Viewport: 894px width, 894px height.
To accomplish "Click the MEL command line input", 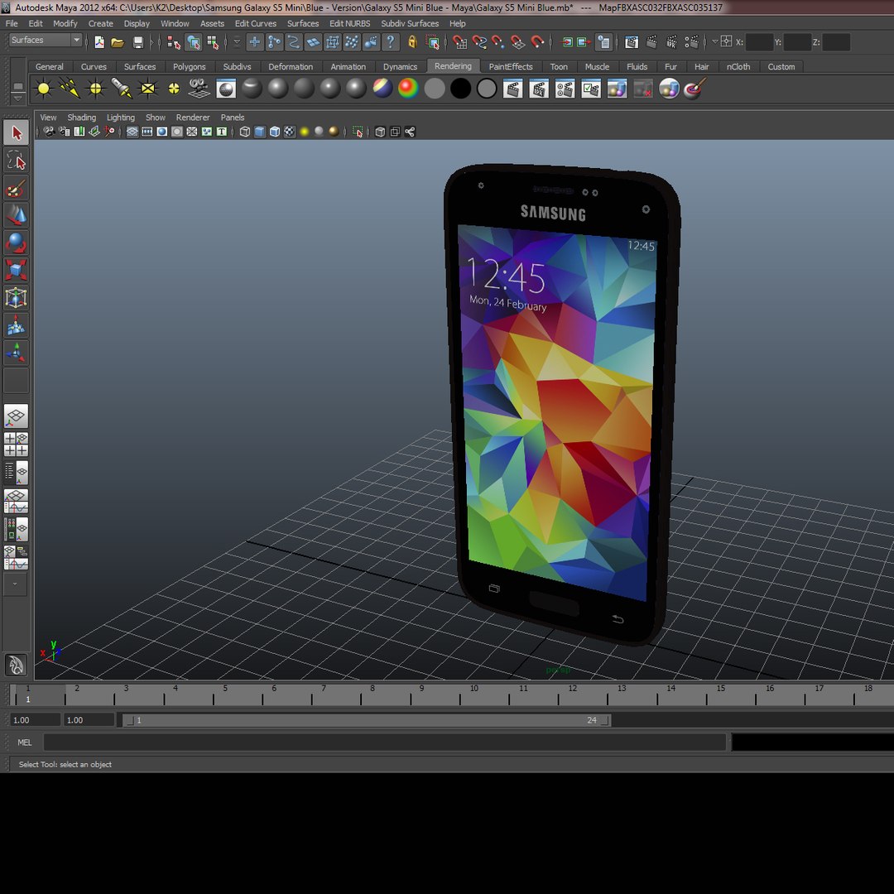I will (x=385, y=743).
